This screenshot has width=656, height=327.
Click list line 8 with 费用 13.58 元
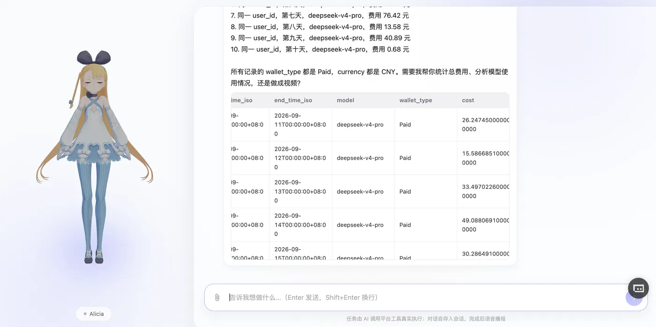pyautogui.click(x=320, y=27)
